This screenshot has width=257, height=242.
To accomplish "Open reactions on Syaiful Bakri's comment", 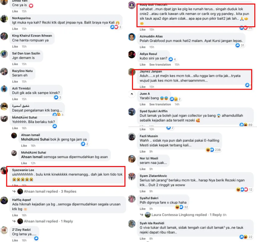I will [x=181, y=207].
